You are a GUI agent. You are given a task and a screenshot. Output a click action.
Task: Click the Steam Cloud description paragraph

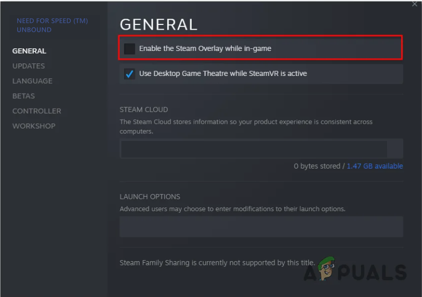246,126
